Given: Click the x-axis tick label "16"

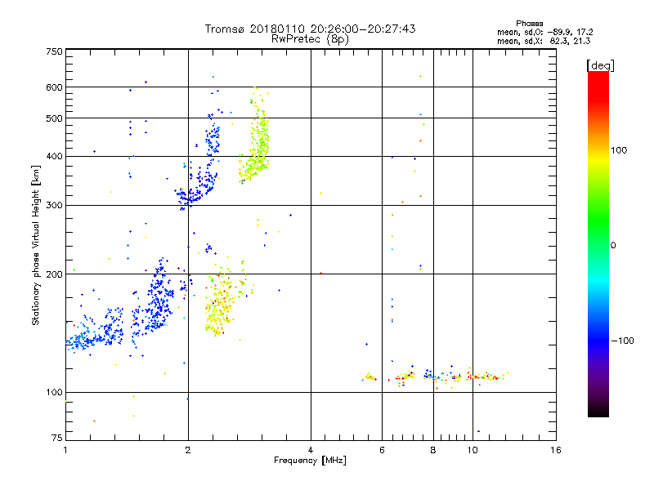Looking at the screenshot, I should pyautogui.click(x=556, y=450).
